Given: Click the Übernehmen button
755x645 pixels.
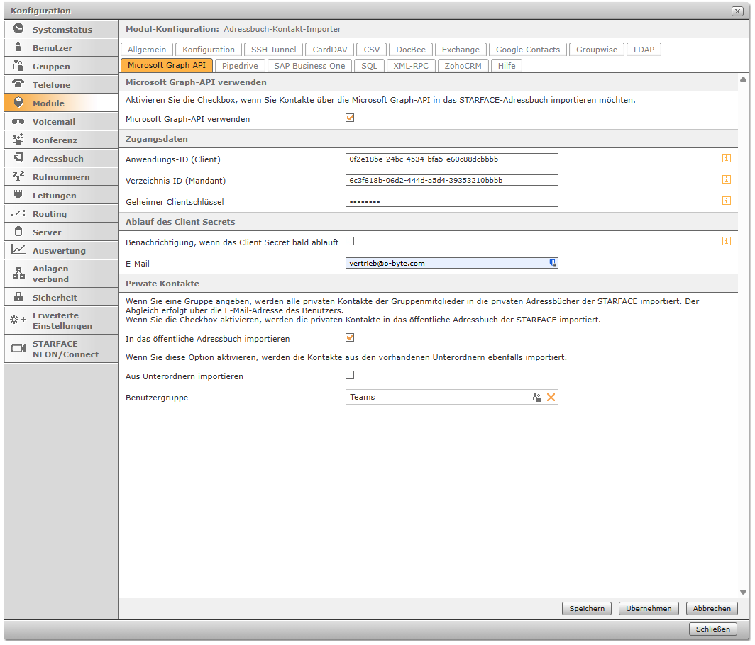Looking at the screenshot, I should tap(649, 609).
